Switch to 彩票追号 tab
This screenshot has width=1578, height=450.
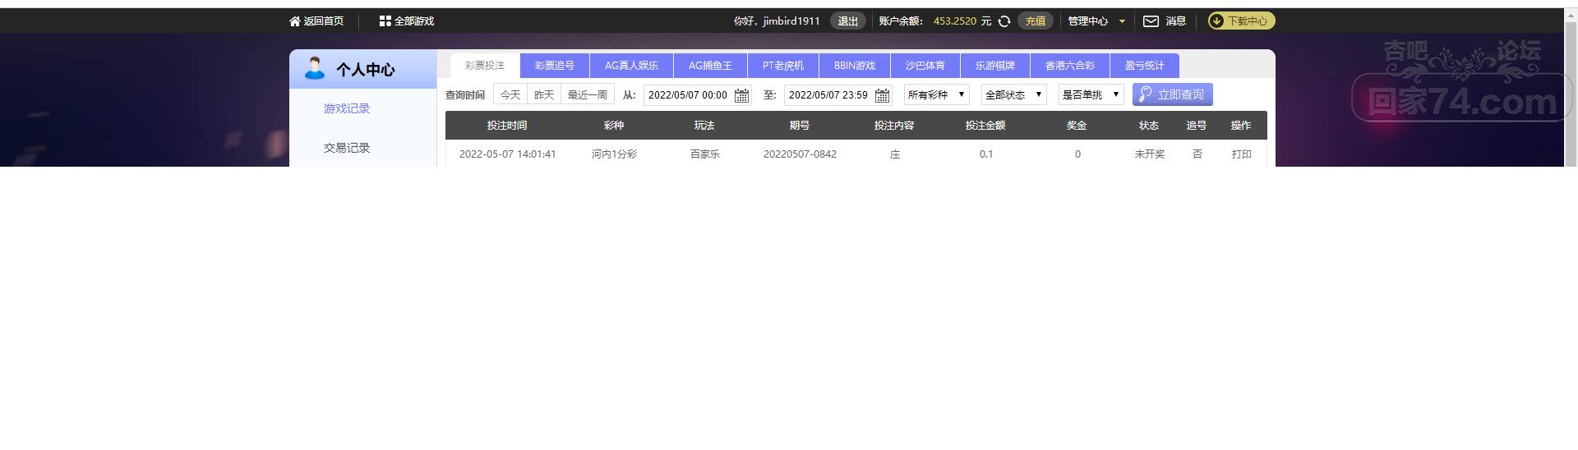pos(555,66)
